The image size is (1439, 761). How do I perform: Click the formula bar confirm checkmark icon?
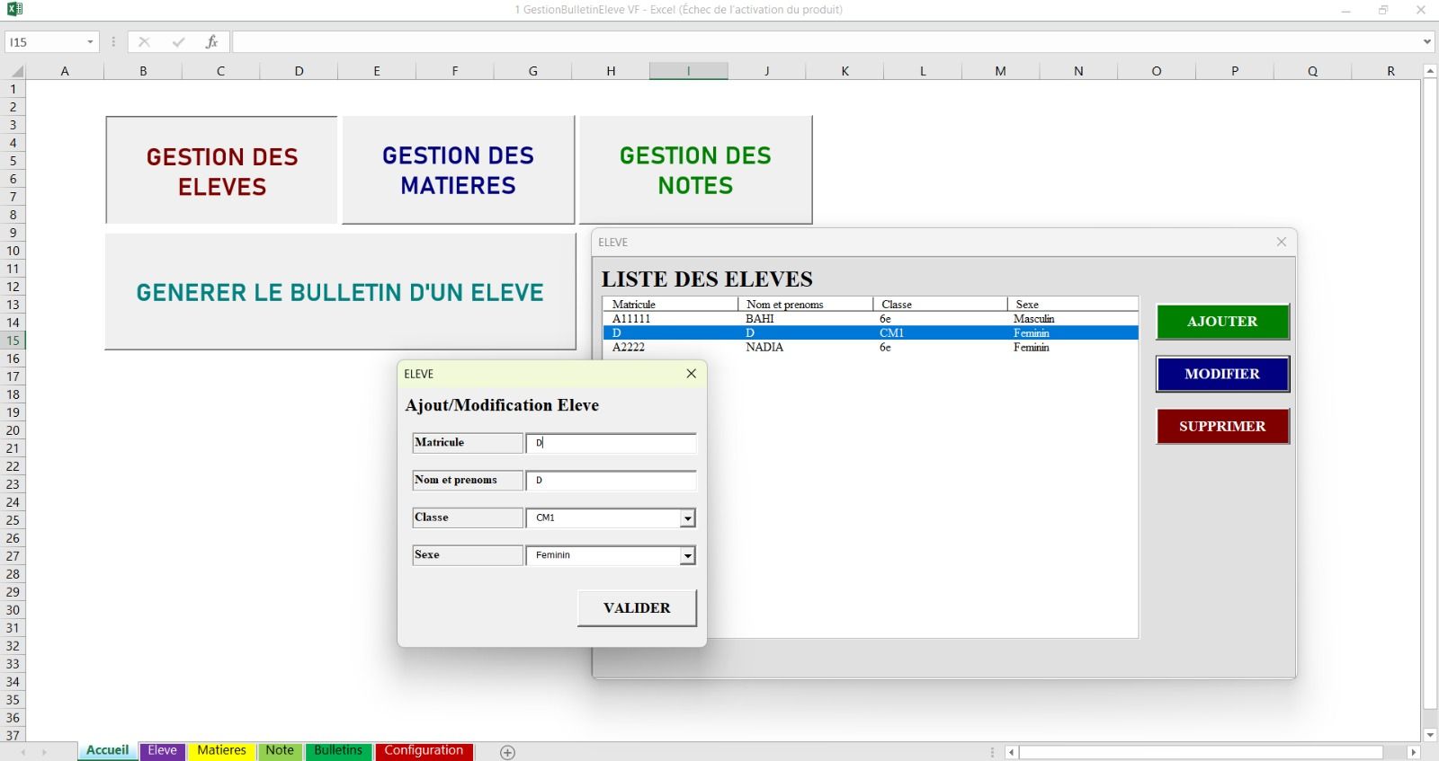(178, 41)
